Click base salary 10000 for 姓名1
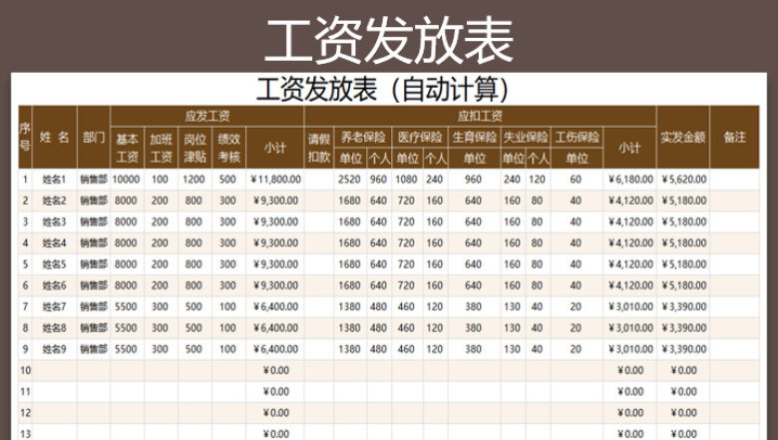This screenshot has width=778, height=440. [126, 180]
